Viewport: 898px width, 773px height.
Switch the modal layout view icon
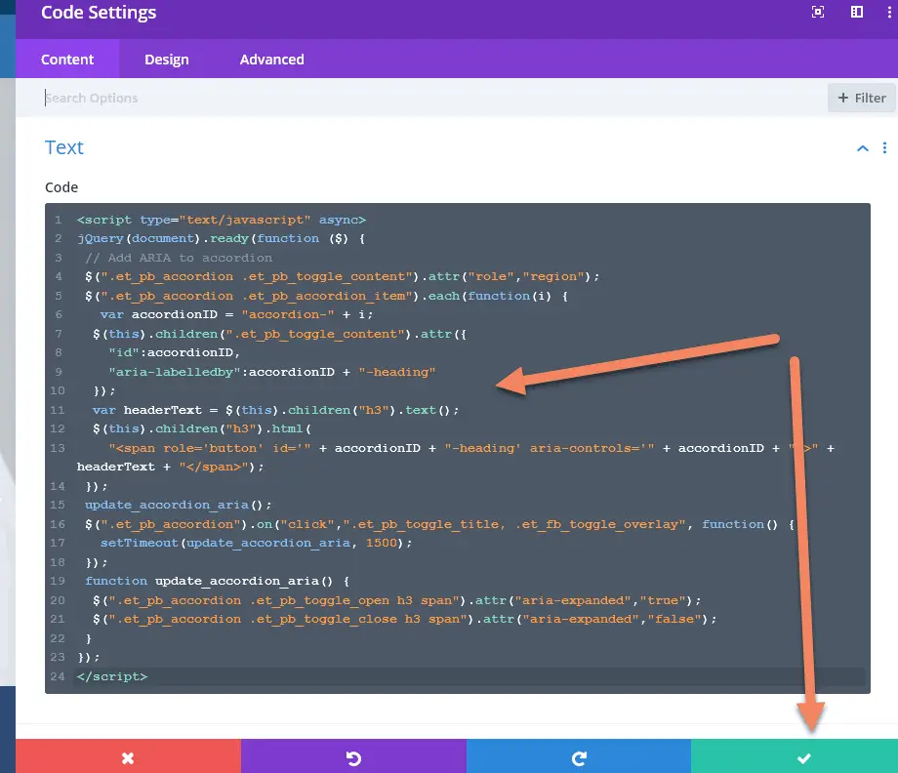click(x=859, y=13)
